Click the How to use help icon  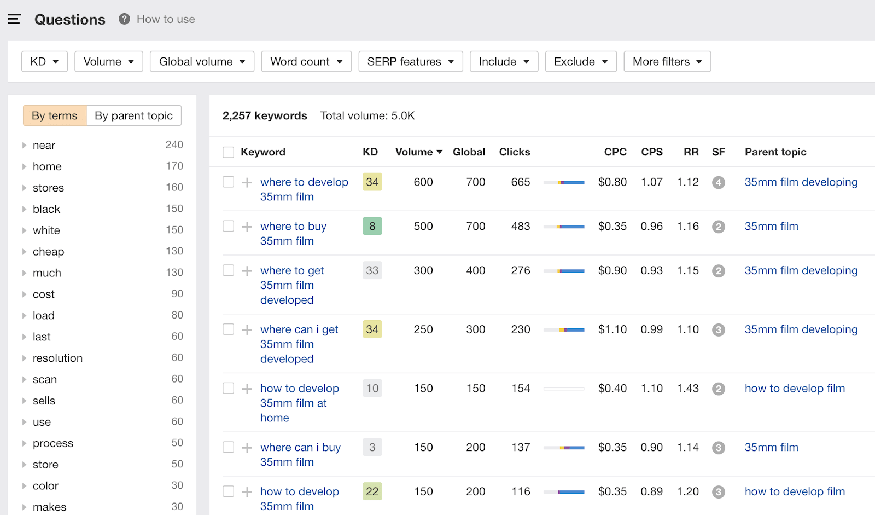(125, 19)
